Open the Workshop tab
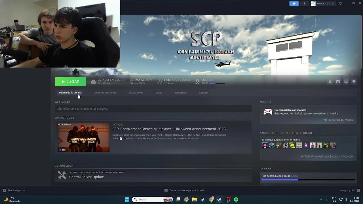Screen dimensions: 363x204 click(x=181, y=93)
